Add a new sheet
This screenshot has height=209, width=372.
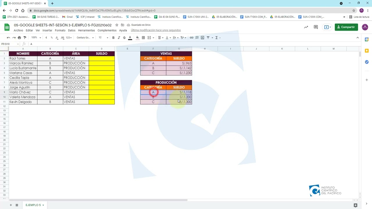[11, 205]
